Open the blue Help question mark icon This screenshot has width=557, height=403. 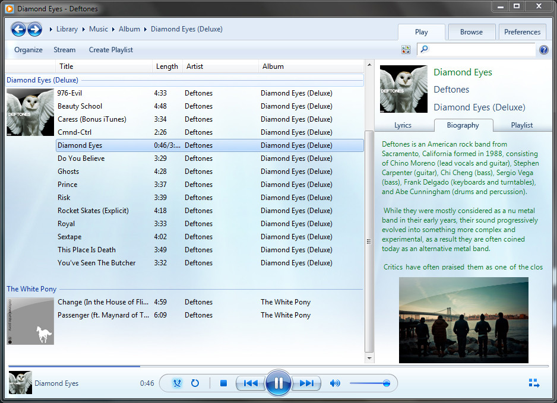[x=543, y=50]
